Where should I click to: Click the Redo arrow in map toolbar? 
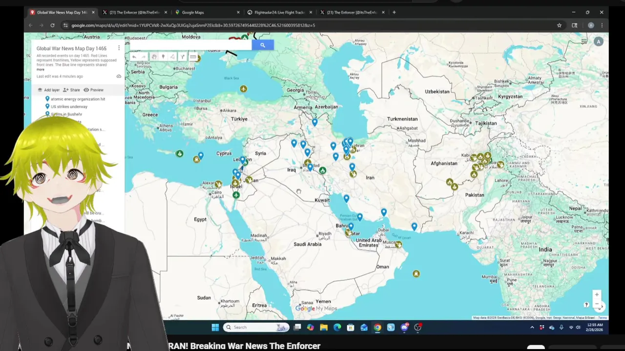[144, 57]
